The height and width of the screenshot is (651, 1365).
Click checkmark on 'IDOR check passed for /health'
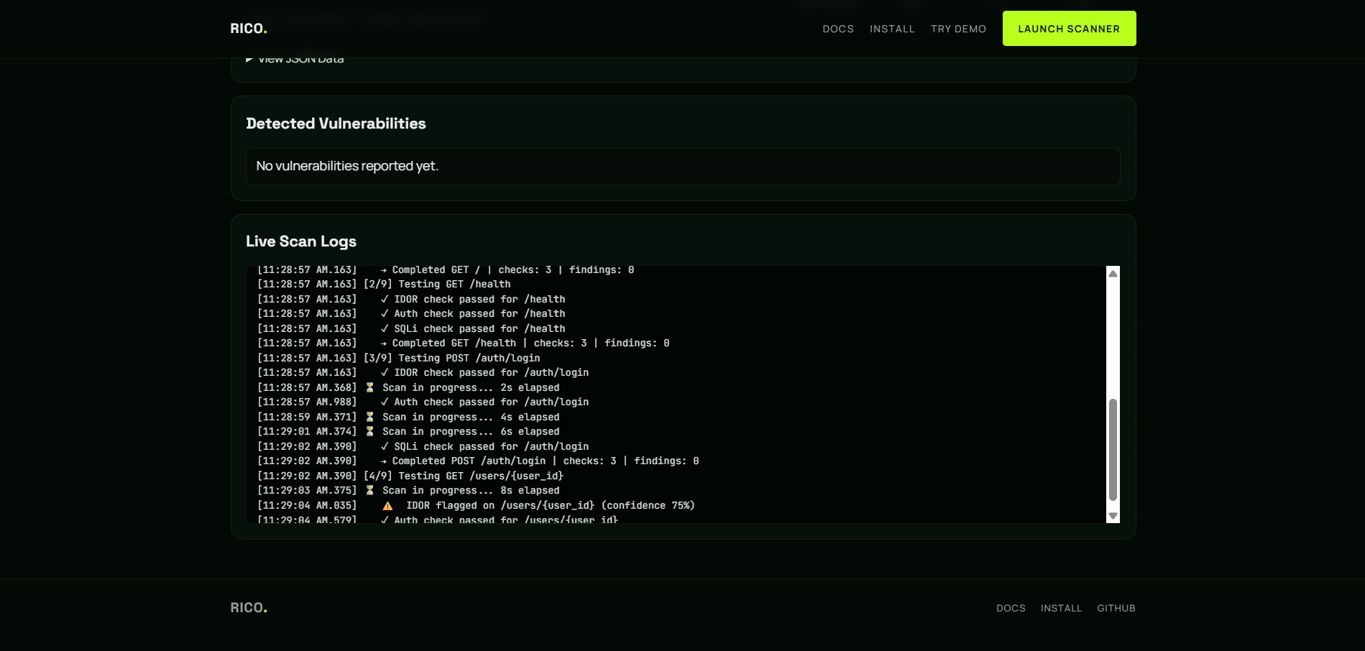point(385,299)
